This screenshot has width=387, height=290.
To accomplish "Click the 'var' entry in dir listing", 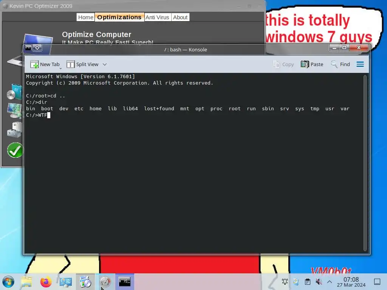I will (x=345, y=108).
